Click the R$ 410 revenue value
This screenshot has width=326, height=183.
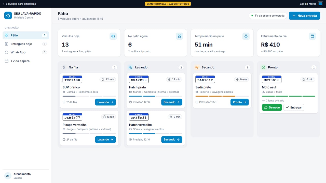click(x=270, y=45)
